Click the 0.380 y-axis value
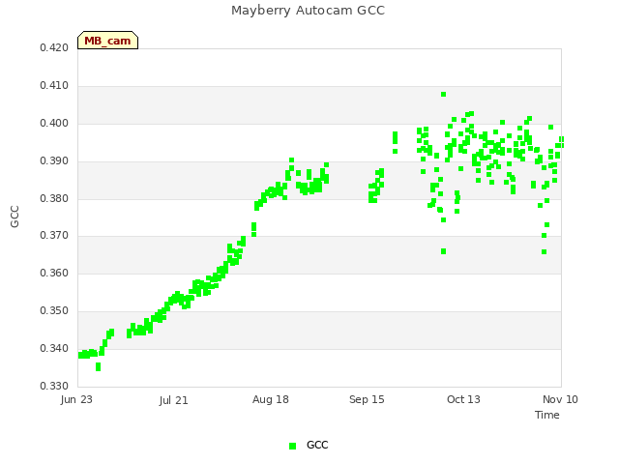Viewport: 619px width, 464px height. [54, 198]
